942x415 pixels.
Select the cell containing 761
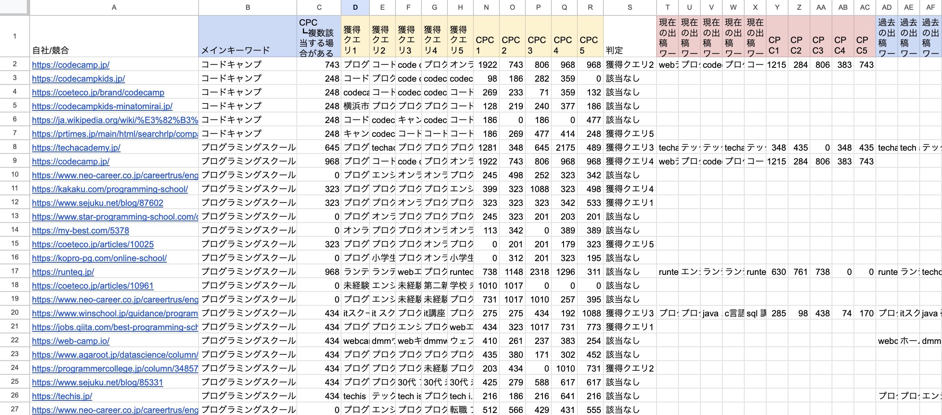[799, 272]
